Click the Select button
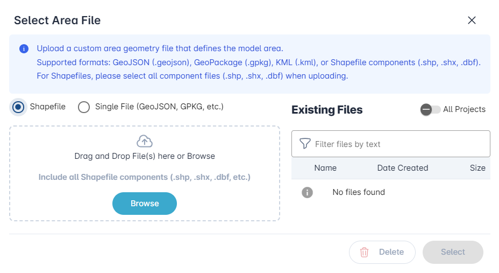This screenshot has height=273, width=499. pos(453,253)
